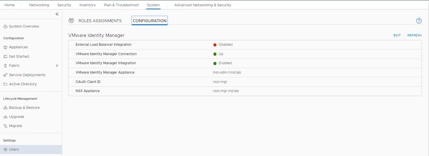
Task: Click the REFRESH button
Action: [414, 36]
